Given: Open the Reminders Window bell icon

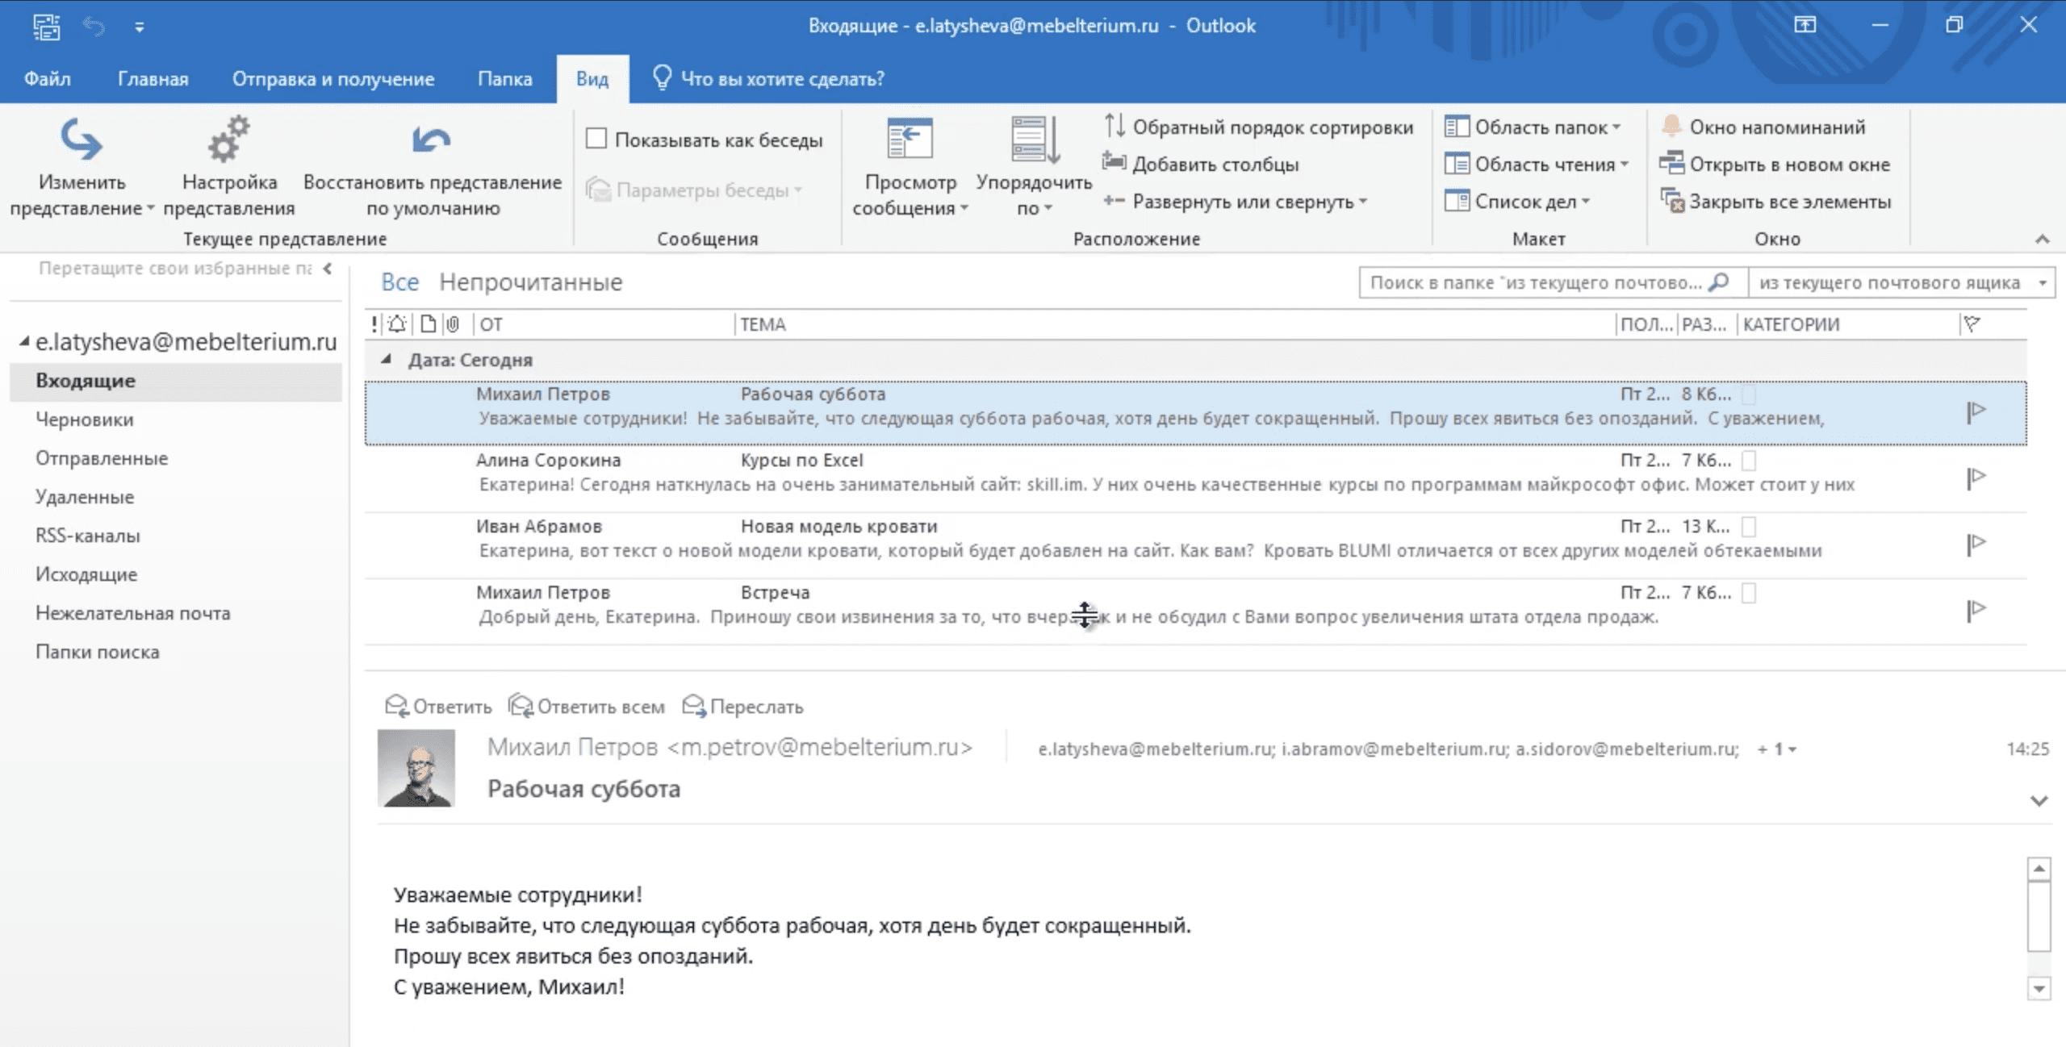Looking at the screenshot, I should pyautogui.click(x=1671, y=127).
